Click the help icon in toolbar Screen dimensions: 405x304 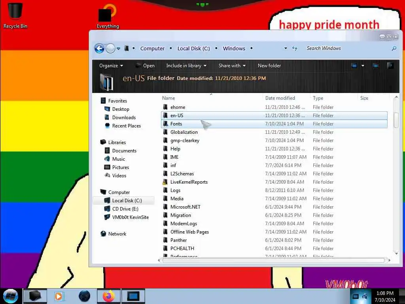[390, 66]
